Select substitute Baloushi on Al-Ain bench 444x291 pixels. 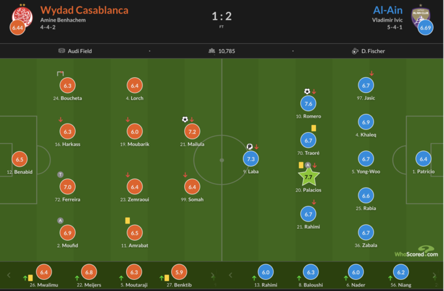(x=311, y=272)
